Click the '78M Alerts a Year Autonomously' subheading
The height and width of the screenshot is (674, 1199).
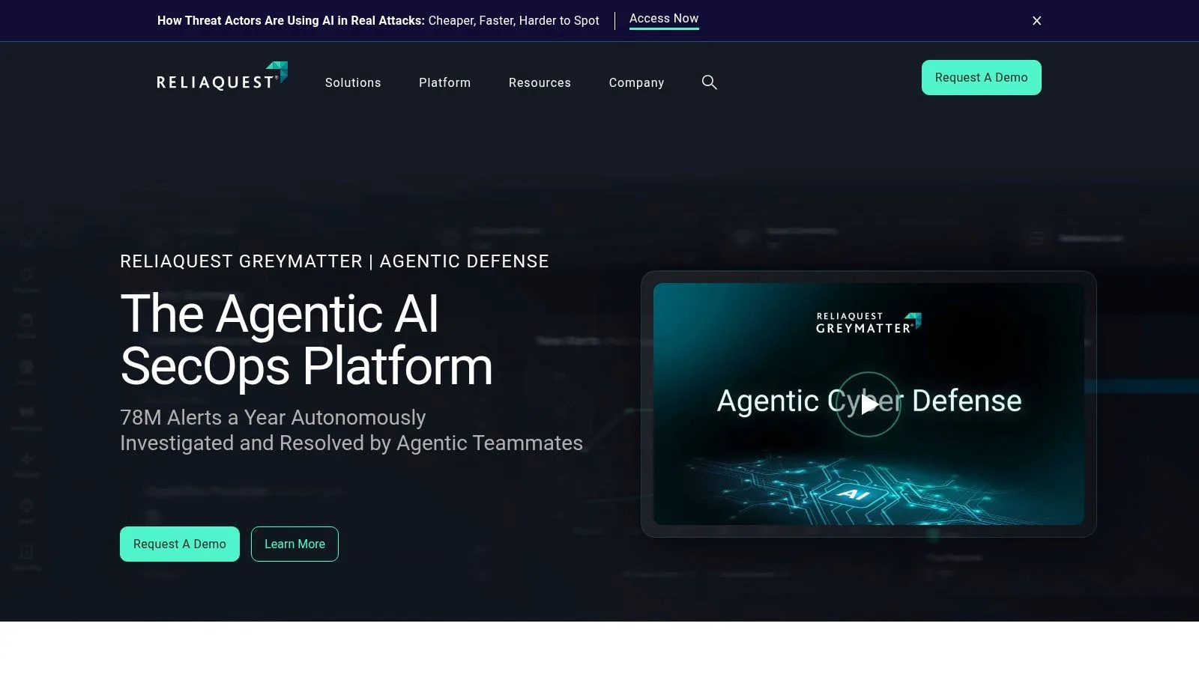click(x=273, y=418)
